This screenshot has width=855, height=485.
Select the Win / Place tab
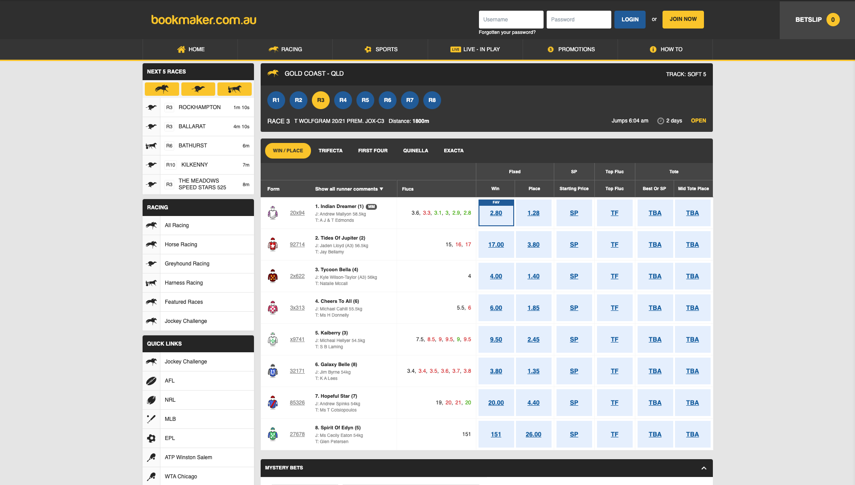pyautogui.click(x=288, y=151)
